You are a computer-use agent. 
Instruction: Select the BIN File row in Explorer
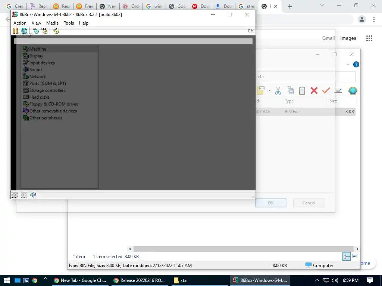click(x=306, y=112)
